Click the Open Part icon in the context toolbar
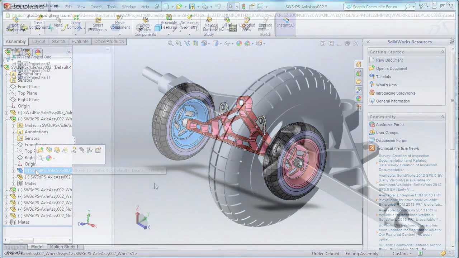 40,150
